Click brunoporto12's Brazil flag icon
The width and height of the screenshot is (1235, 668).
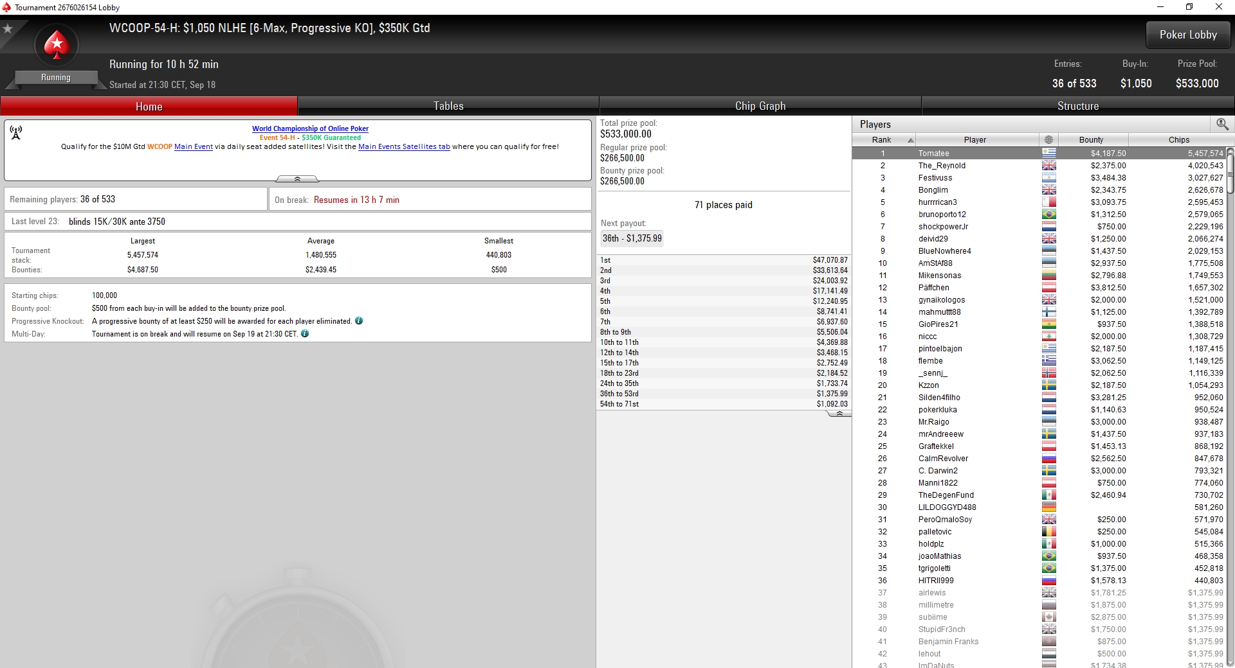click(x=1049, y=214)
